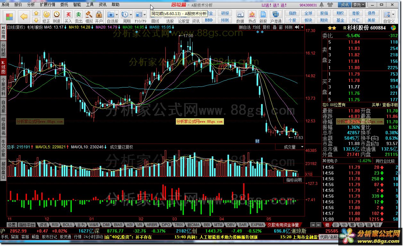Click the skip-to-end arrow icon in chart toolbar
403x246 pixels.
[x=297, y=27]
